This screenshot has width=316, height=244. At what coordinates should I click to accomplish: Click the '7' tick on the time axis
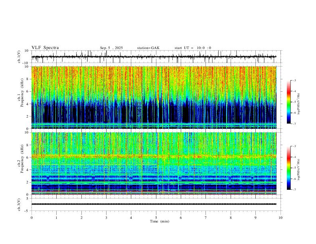[x=206, y=218]
